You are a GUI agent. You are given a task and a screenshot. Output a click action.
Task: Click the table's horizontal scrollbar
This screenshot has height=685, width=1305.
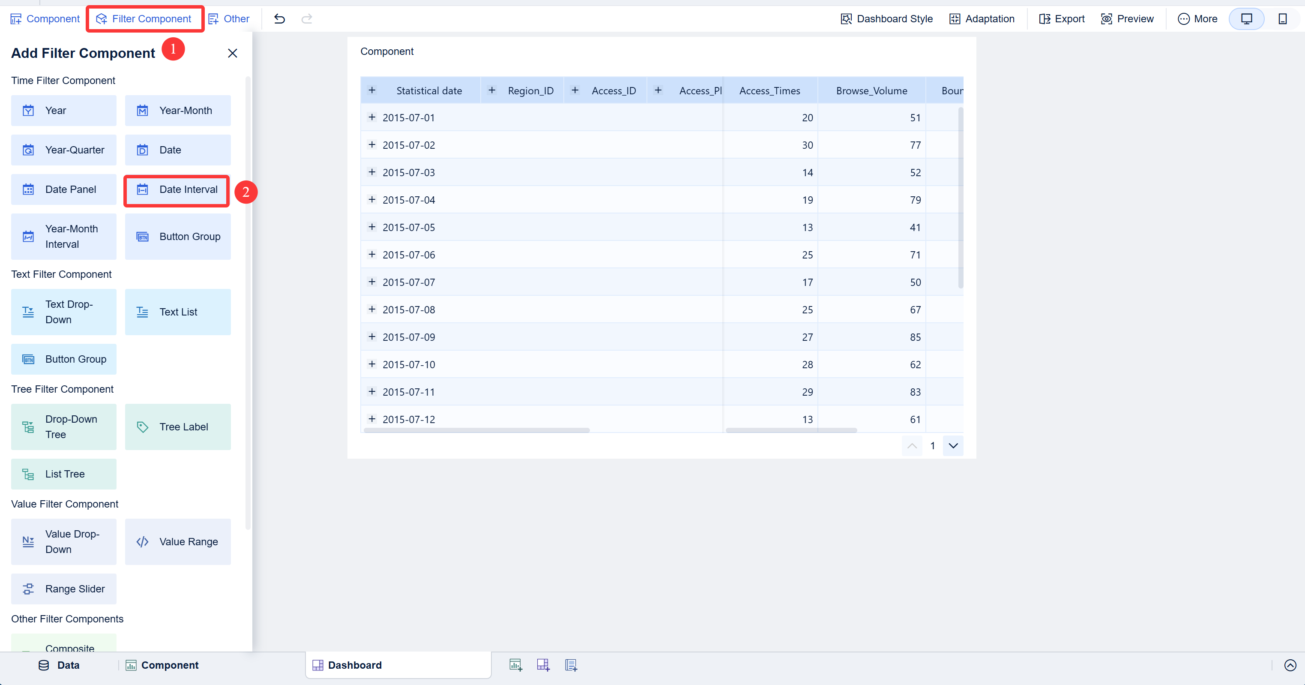[476, 430]
